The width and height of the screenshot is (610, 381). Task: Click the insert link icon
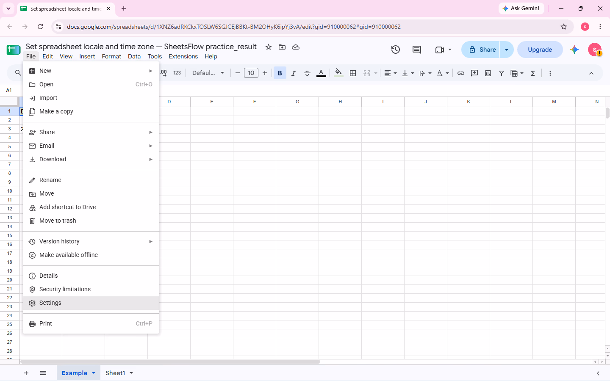pyautogui.click(x=461, y=73)
